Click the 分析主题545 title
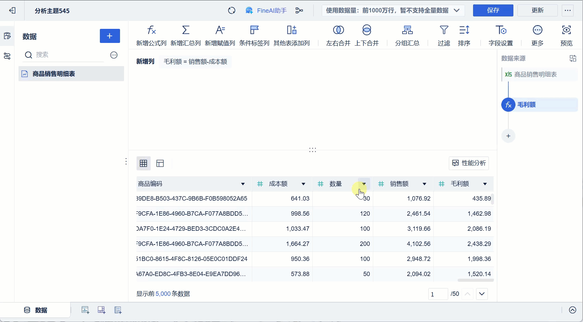This screenshot has width=583, height=322. (x=52, y=11)
